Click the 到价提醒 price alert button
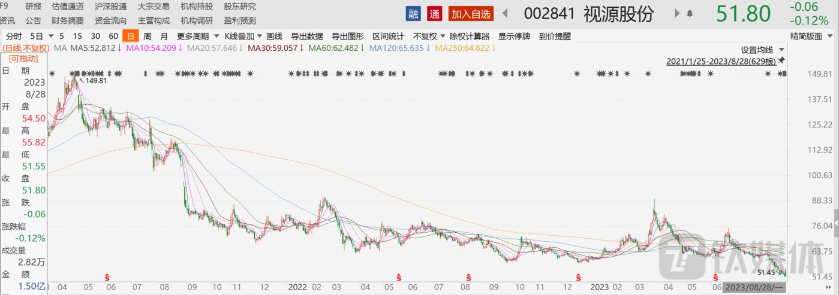The image size is (839, 295). [x=555, y=36]
